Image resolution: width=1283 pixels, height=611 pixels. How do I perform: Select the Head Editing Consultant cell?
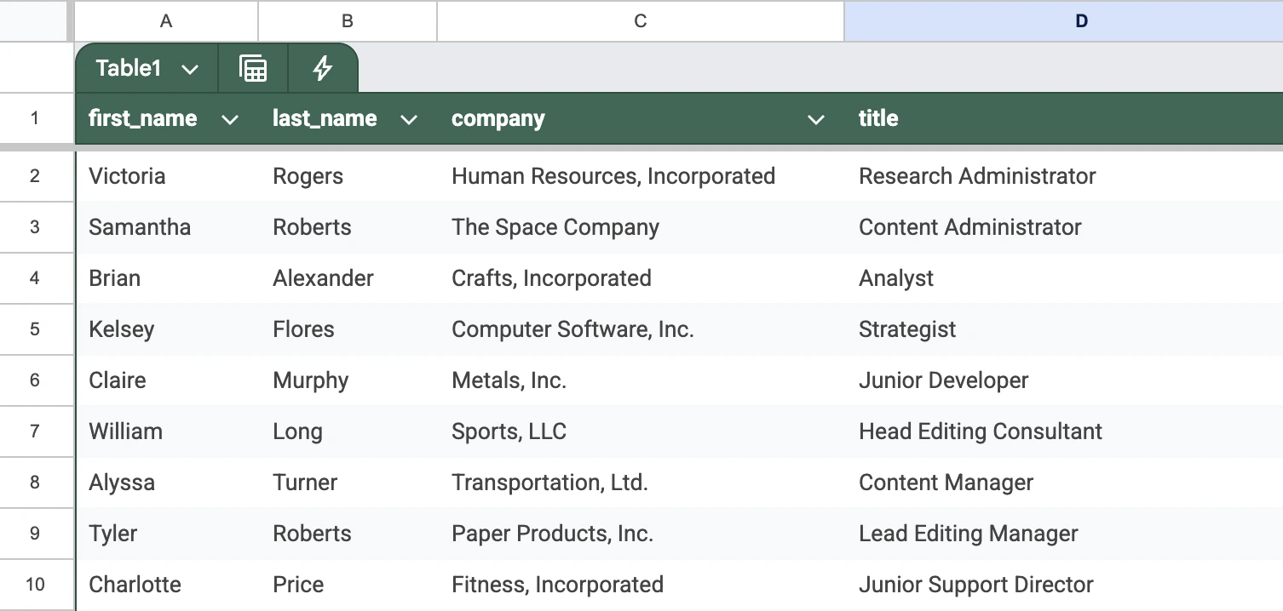coord(980,431)
